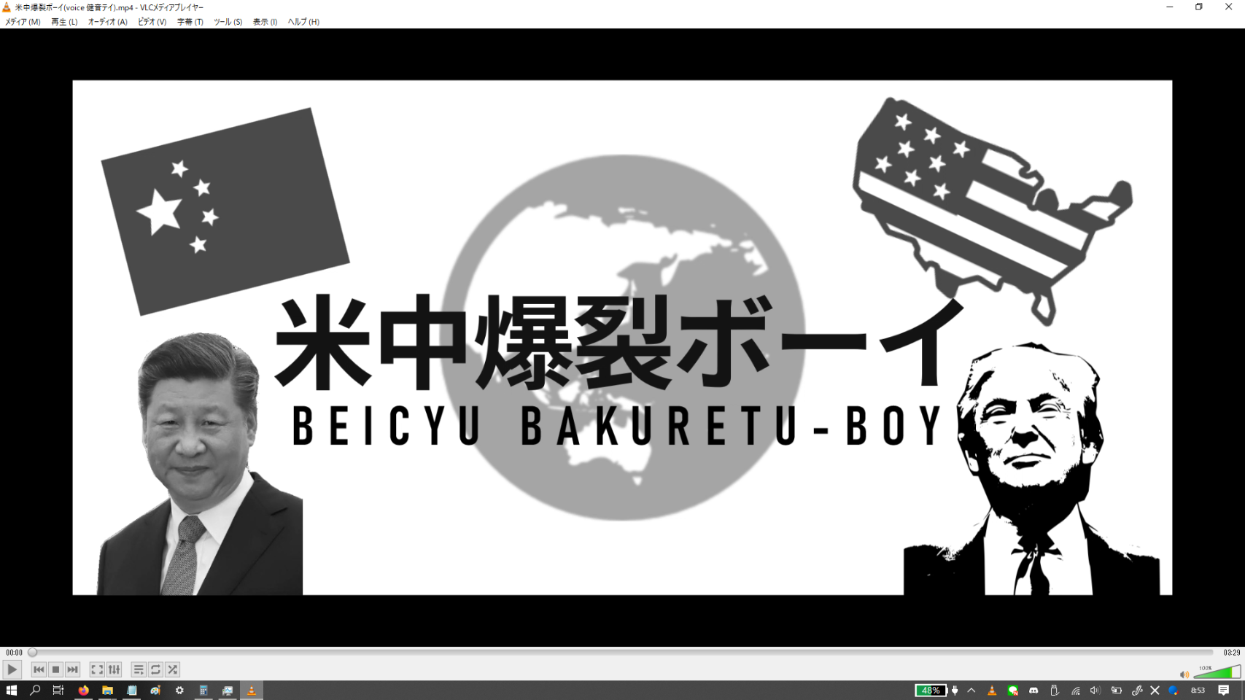
Task: Click the blue circle tray icon
Action: tap(1173, 691)
